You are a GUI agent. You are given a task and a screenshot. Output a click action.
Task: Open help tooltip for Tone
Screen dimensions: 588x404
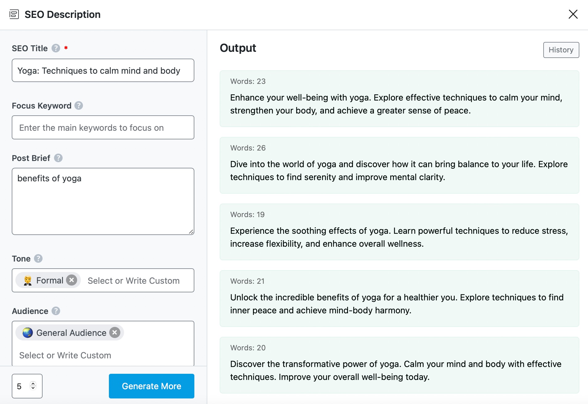click(38, 258)
